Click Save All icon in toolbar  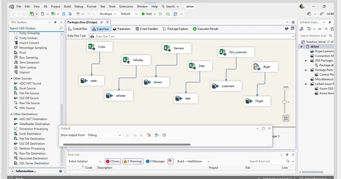[70, 14]
